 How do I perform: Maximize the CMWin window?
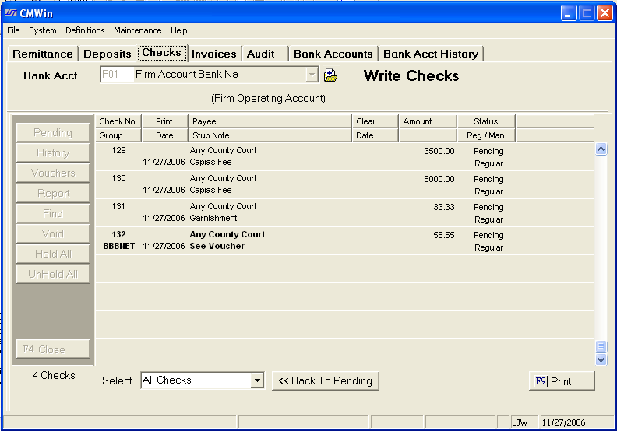point(586,13)
